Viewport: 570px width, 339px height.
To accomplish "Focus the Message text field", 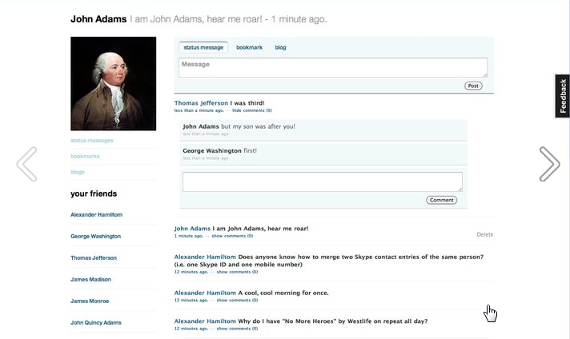I will [x=332, y=67].
